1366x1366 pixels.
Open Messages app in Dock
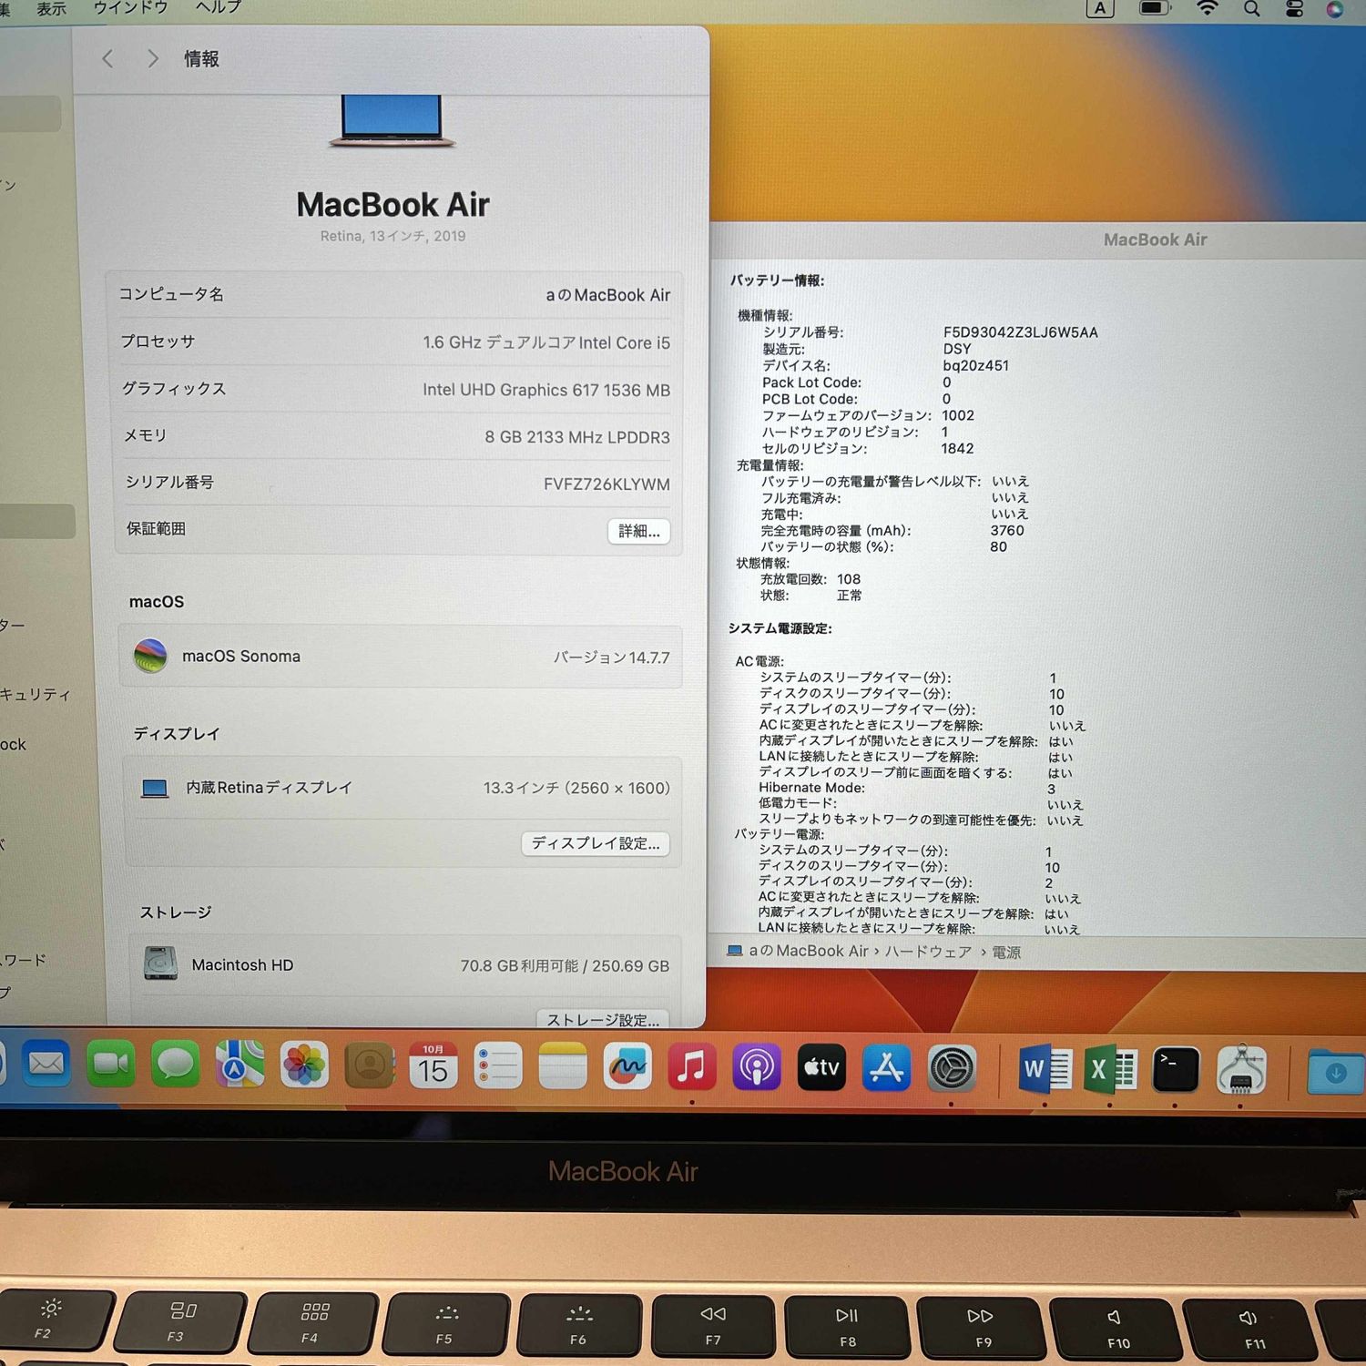click(x=175, y=1065)
